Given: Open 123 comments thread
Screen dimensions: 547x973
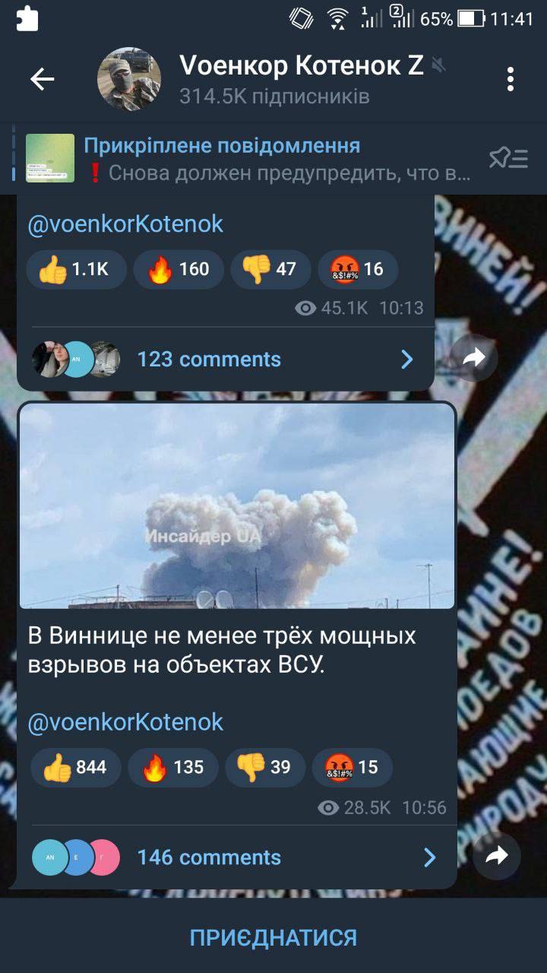Looking at the screenshot, I should pyautogui.click(x=226, y=360).
